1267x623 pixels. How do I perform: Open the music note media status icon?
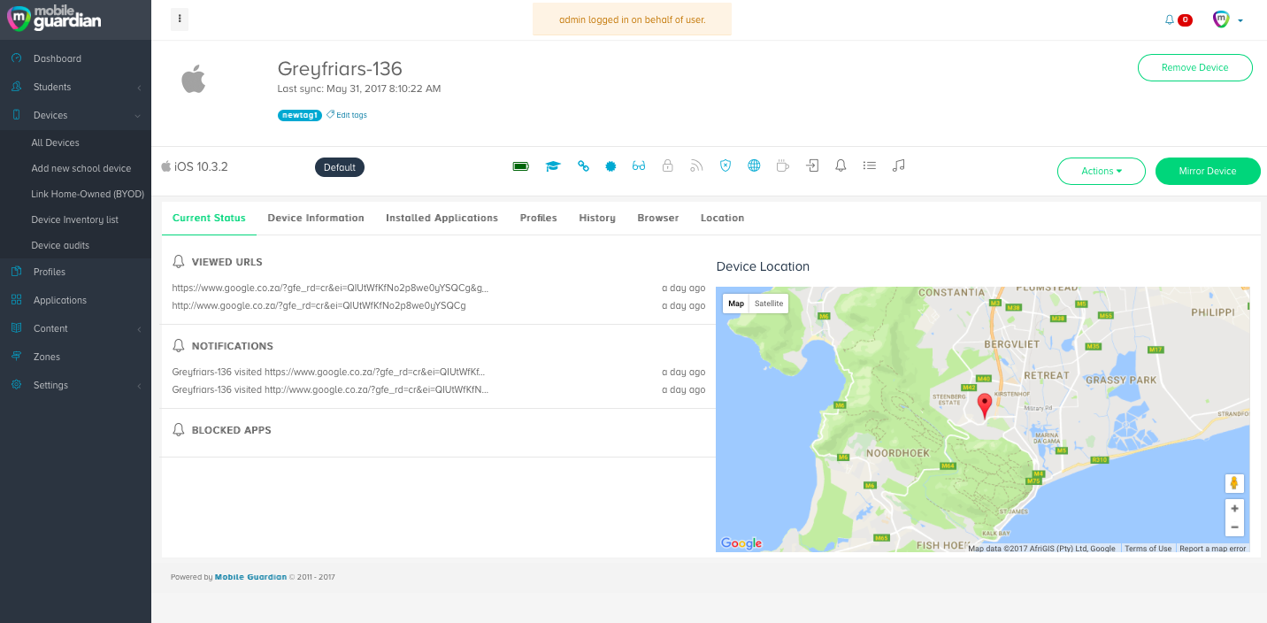[x=898, y=165]
